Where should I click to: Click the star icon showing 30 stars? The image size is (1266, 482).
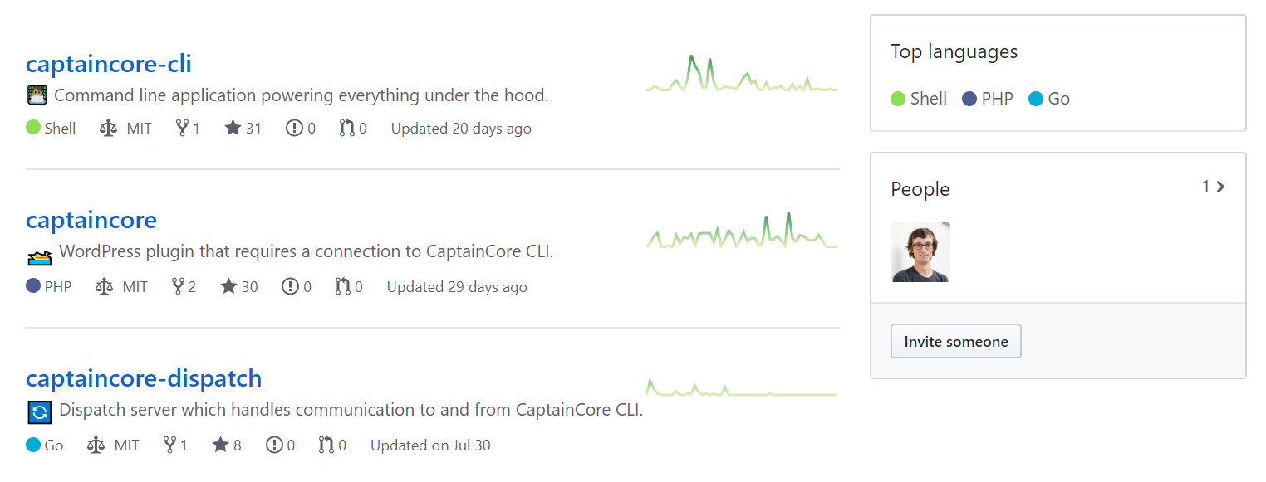coord(228,286)
